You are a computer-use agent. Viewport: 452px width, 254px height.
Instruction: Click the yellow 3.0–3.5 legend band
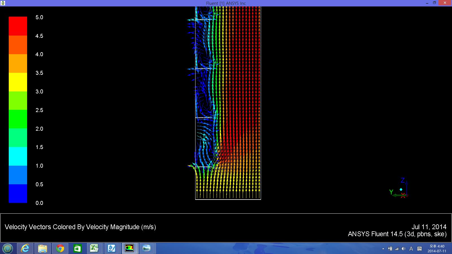click(x=18, y=82)
